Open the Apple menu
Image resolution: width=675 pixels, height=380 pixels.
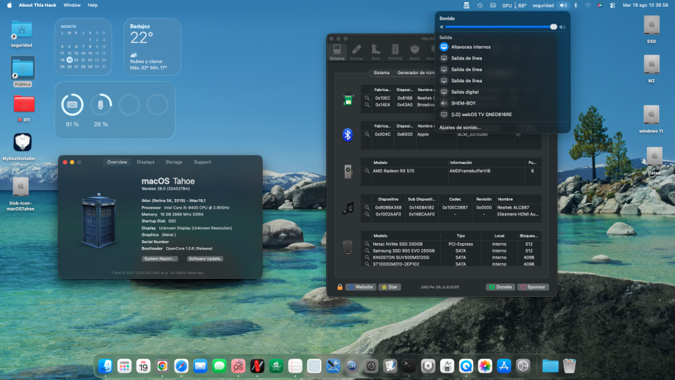coord(9,5)
